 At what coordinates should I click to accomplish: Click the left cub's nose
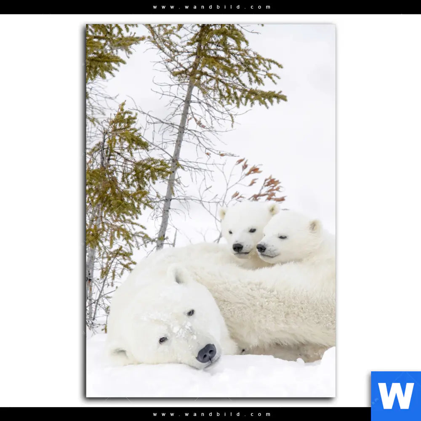[238, 248]
